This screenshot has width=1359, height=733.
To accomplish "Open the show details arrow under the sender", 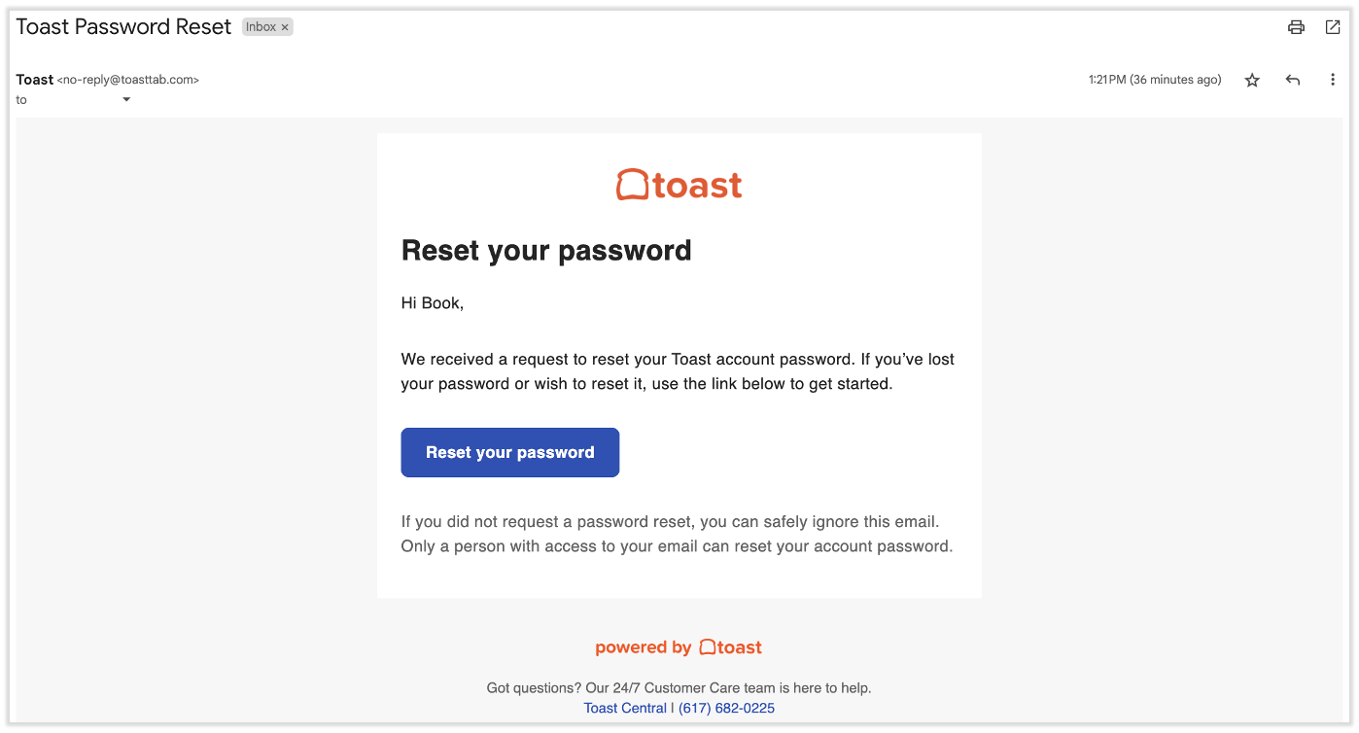I will point(125,99).
